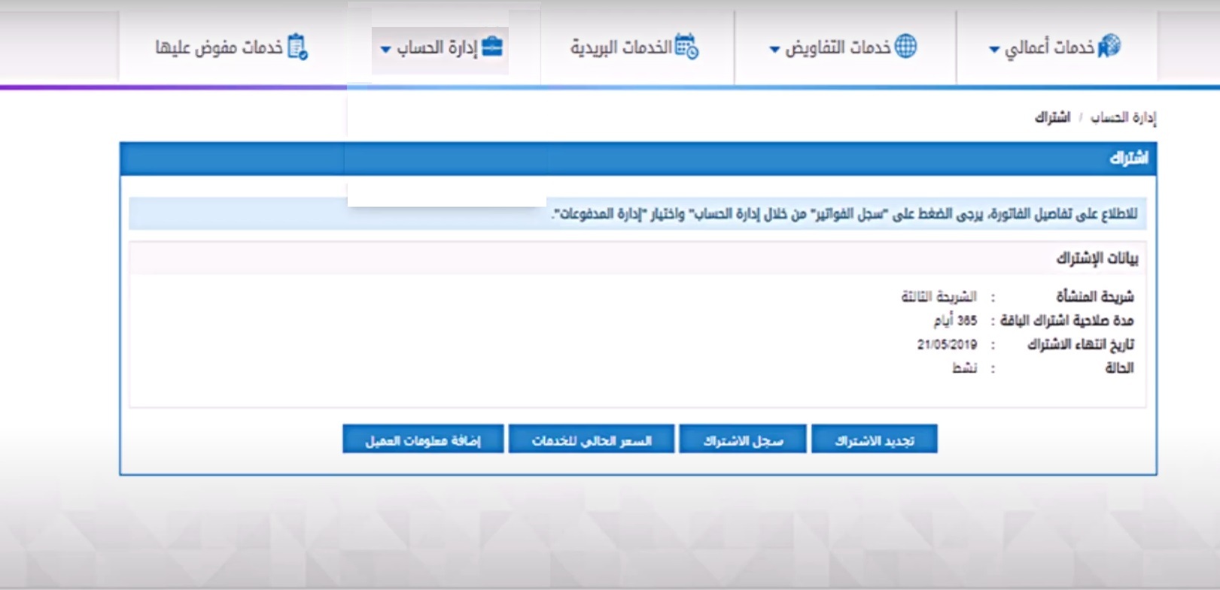Image resolution: width=1220 pixels, height=590 pixels.
Task: Click the سجل الاشتراك button
Action: (x=743, y=440)
